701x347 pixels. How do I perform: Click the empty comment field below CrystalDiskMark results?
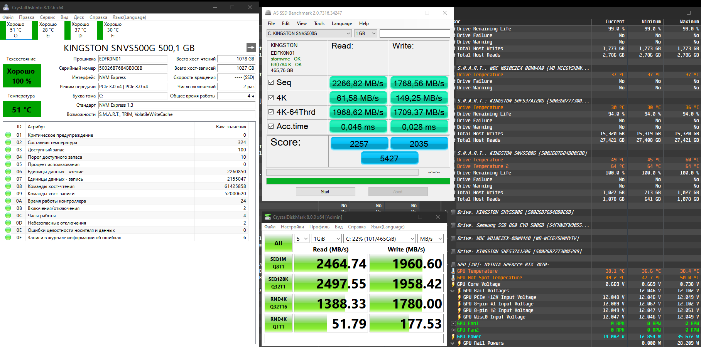click(x=354, y=339)
